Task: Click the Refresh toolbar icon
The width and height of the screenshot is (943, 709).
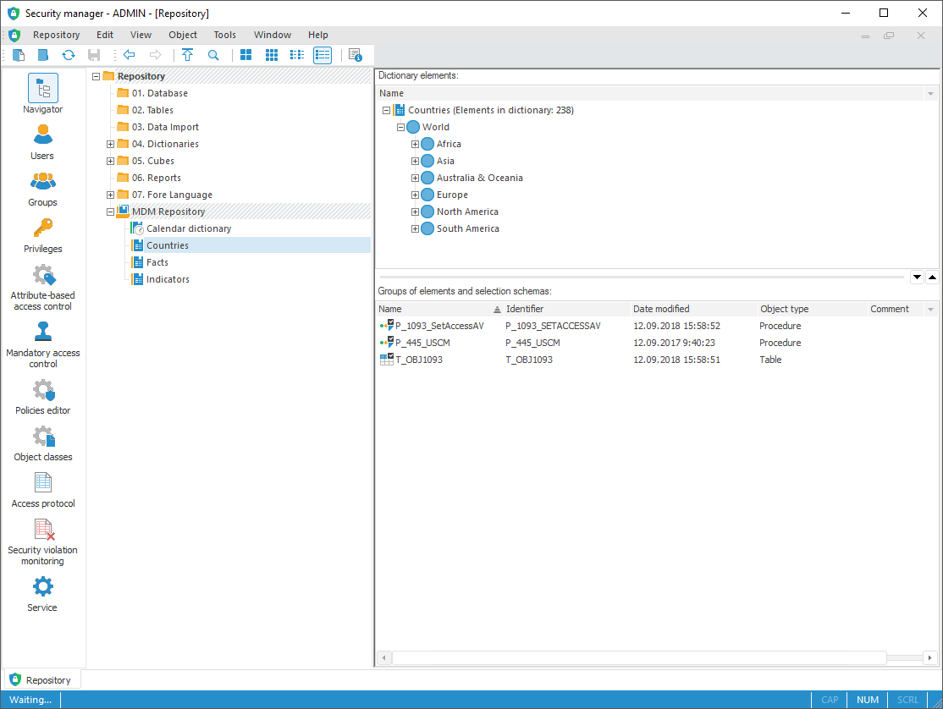Action: pos(69,55)
